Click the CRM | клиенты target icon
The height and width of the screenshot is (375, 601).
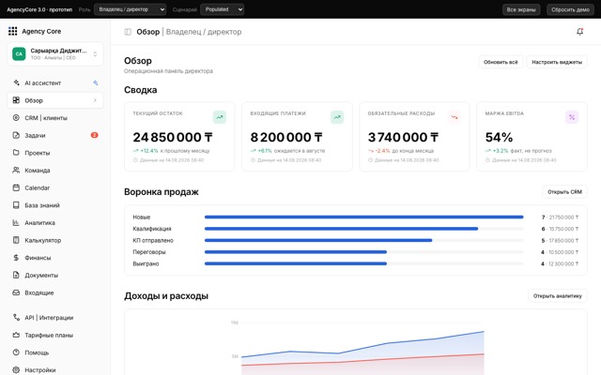(x=16, y=118)
